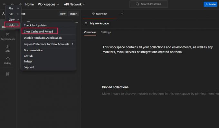
Task: Focus the Search Postman field
Action: [x=148, y=4]
